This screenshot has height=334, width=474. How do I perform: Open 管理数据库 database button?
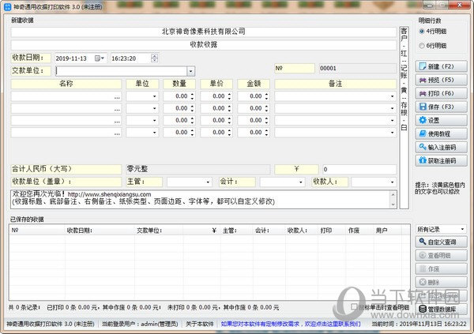(441, 310)
